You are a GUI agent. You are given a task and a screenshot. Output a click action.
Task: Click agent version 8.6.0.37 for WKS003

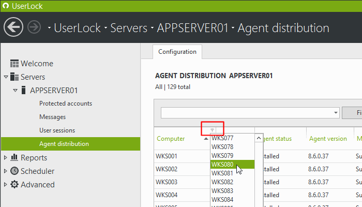click(x=318, y=182)
